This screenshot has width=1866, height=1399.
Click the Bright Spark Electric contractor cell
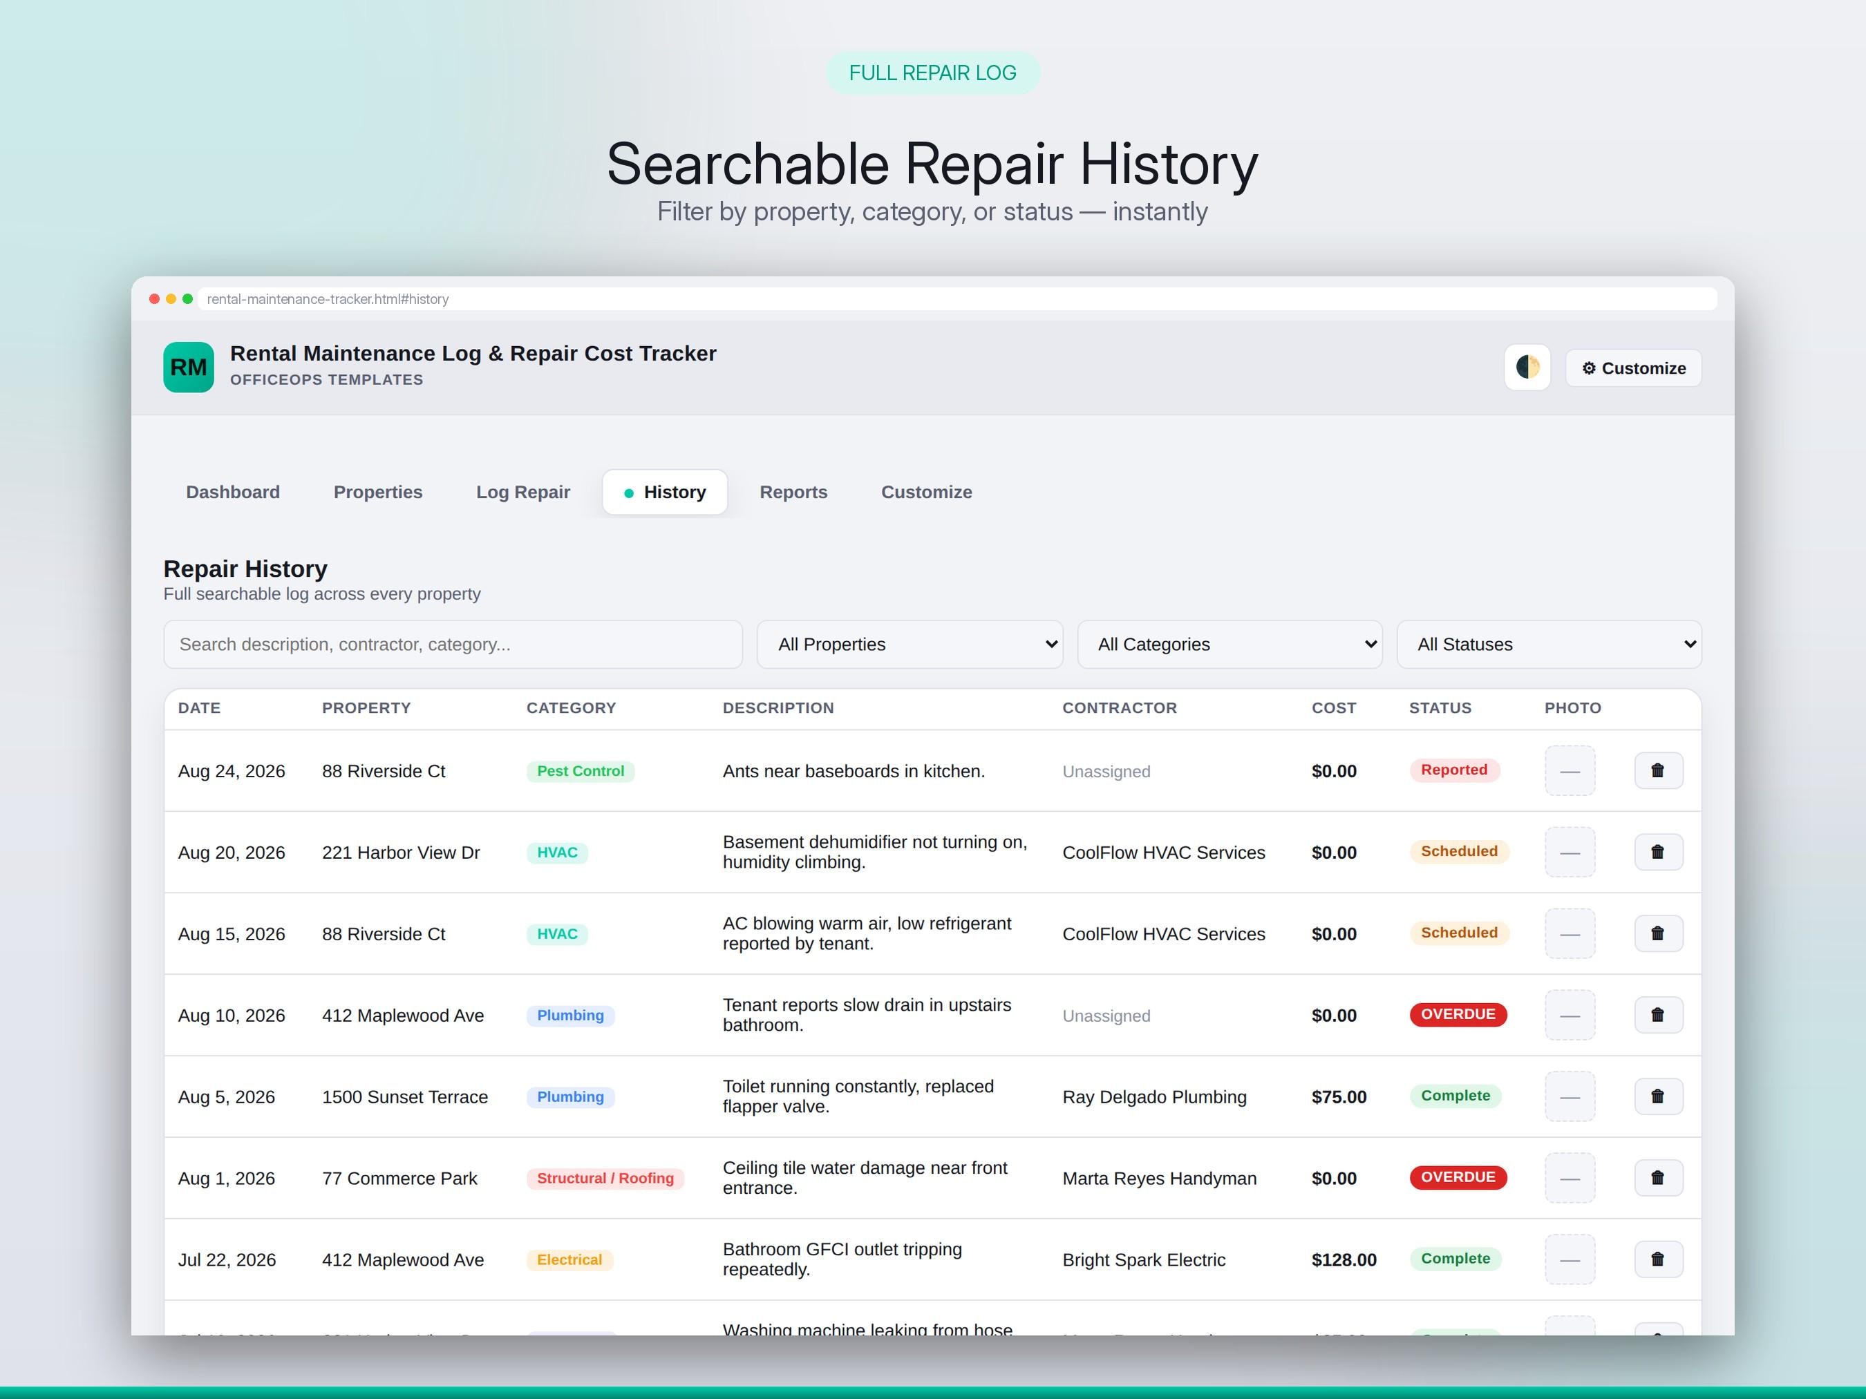(1144, 1259)
